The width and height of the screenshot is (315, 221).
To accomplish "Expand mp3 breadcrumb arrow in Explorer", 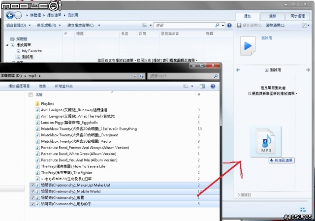I will pos(40,76).
